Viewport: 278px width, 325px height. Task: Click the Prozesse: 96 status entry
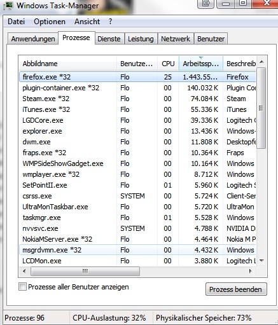coord(24,318)
